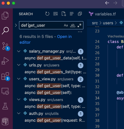Collapse the users_view.py results
124x129 pixels.
coord(19,79)
